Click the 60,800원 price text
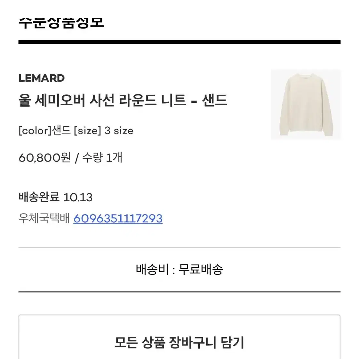The width and height of the screenshot is (359, 359). point(45,157)
